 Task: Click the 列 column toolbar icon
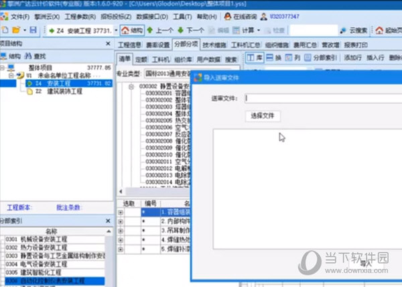[x=288, y=58]
